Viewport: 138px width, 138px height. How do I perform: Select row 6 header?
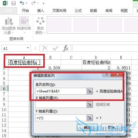[x=4, y=89]
